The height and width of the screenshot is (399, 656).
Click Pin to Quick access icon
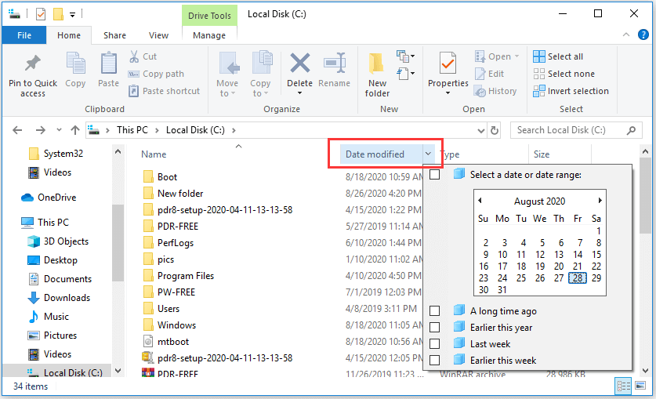point(33,63)
